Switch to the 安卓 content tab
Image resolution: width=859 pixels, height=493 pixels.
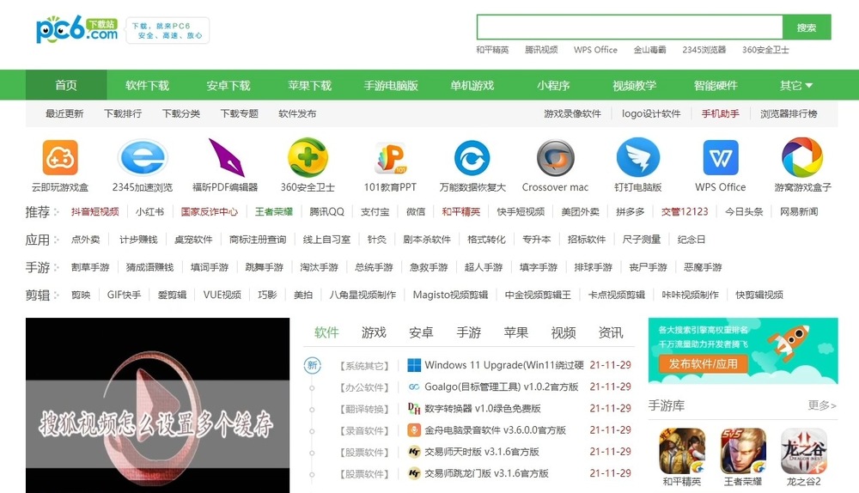coord(421,332)
